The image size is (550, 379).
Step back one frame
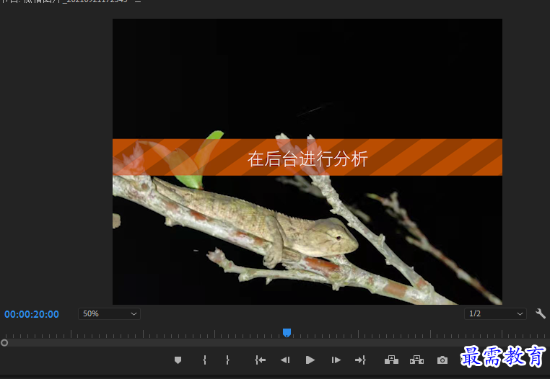point(285,360)
